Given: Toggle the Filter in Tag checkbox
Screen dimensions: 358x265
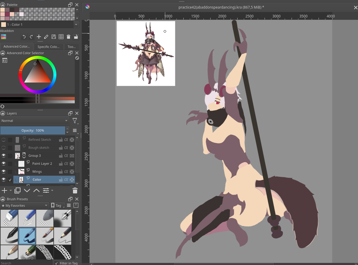Looking at the screenshot, I should tap(56, 263).
